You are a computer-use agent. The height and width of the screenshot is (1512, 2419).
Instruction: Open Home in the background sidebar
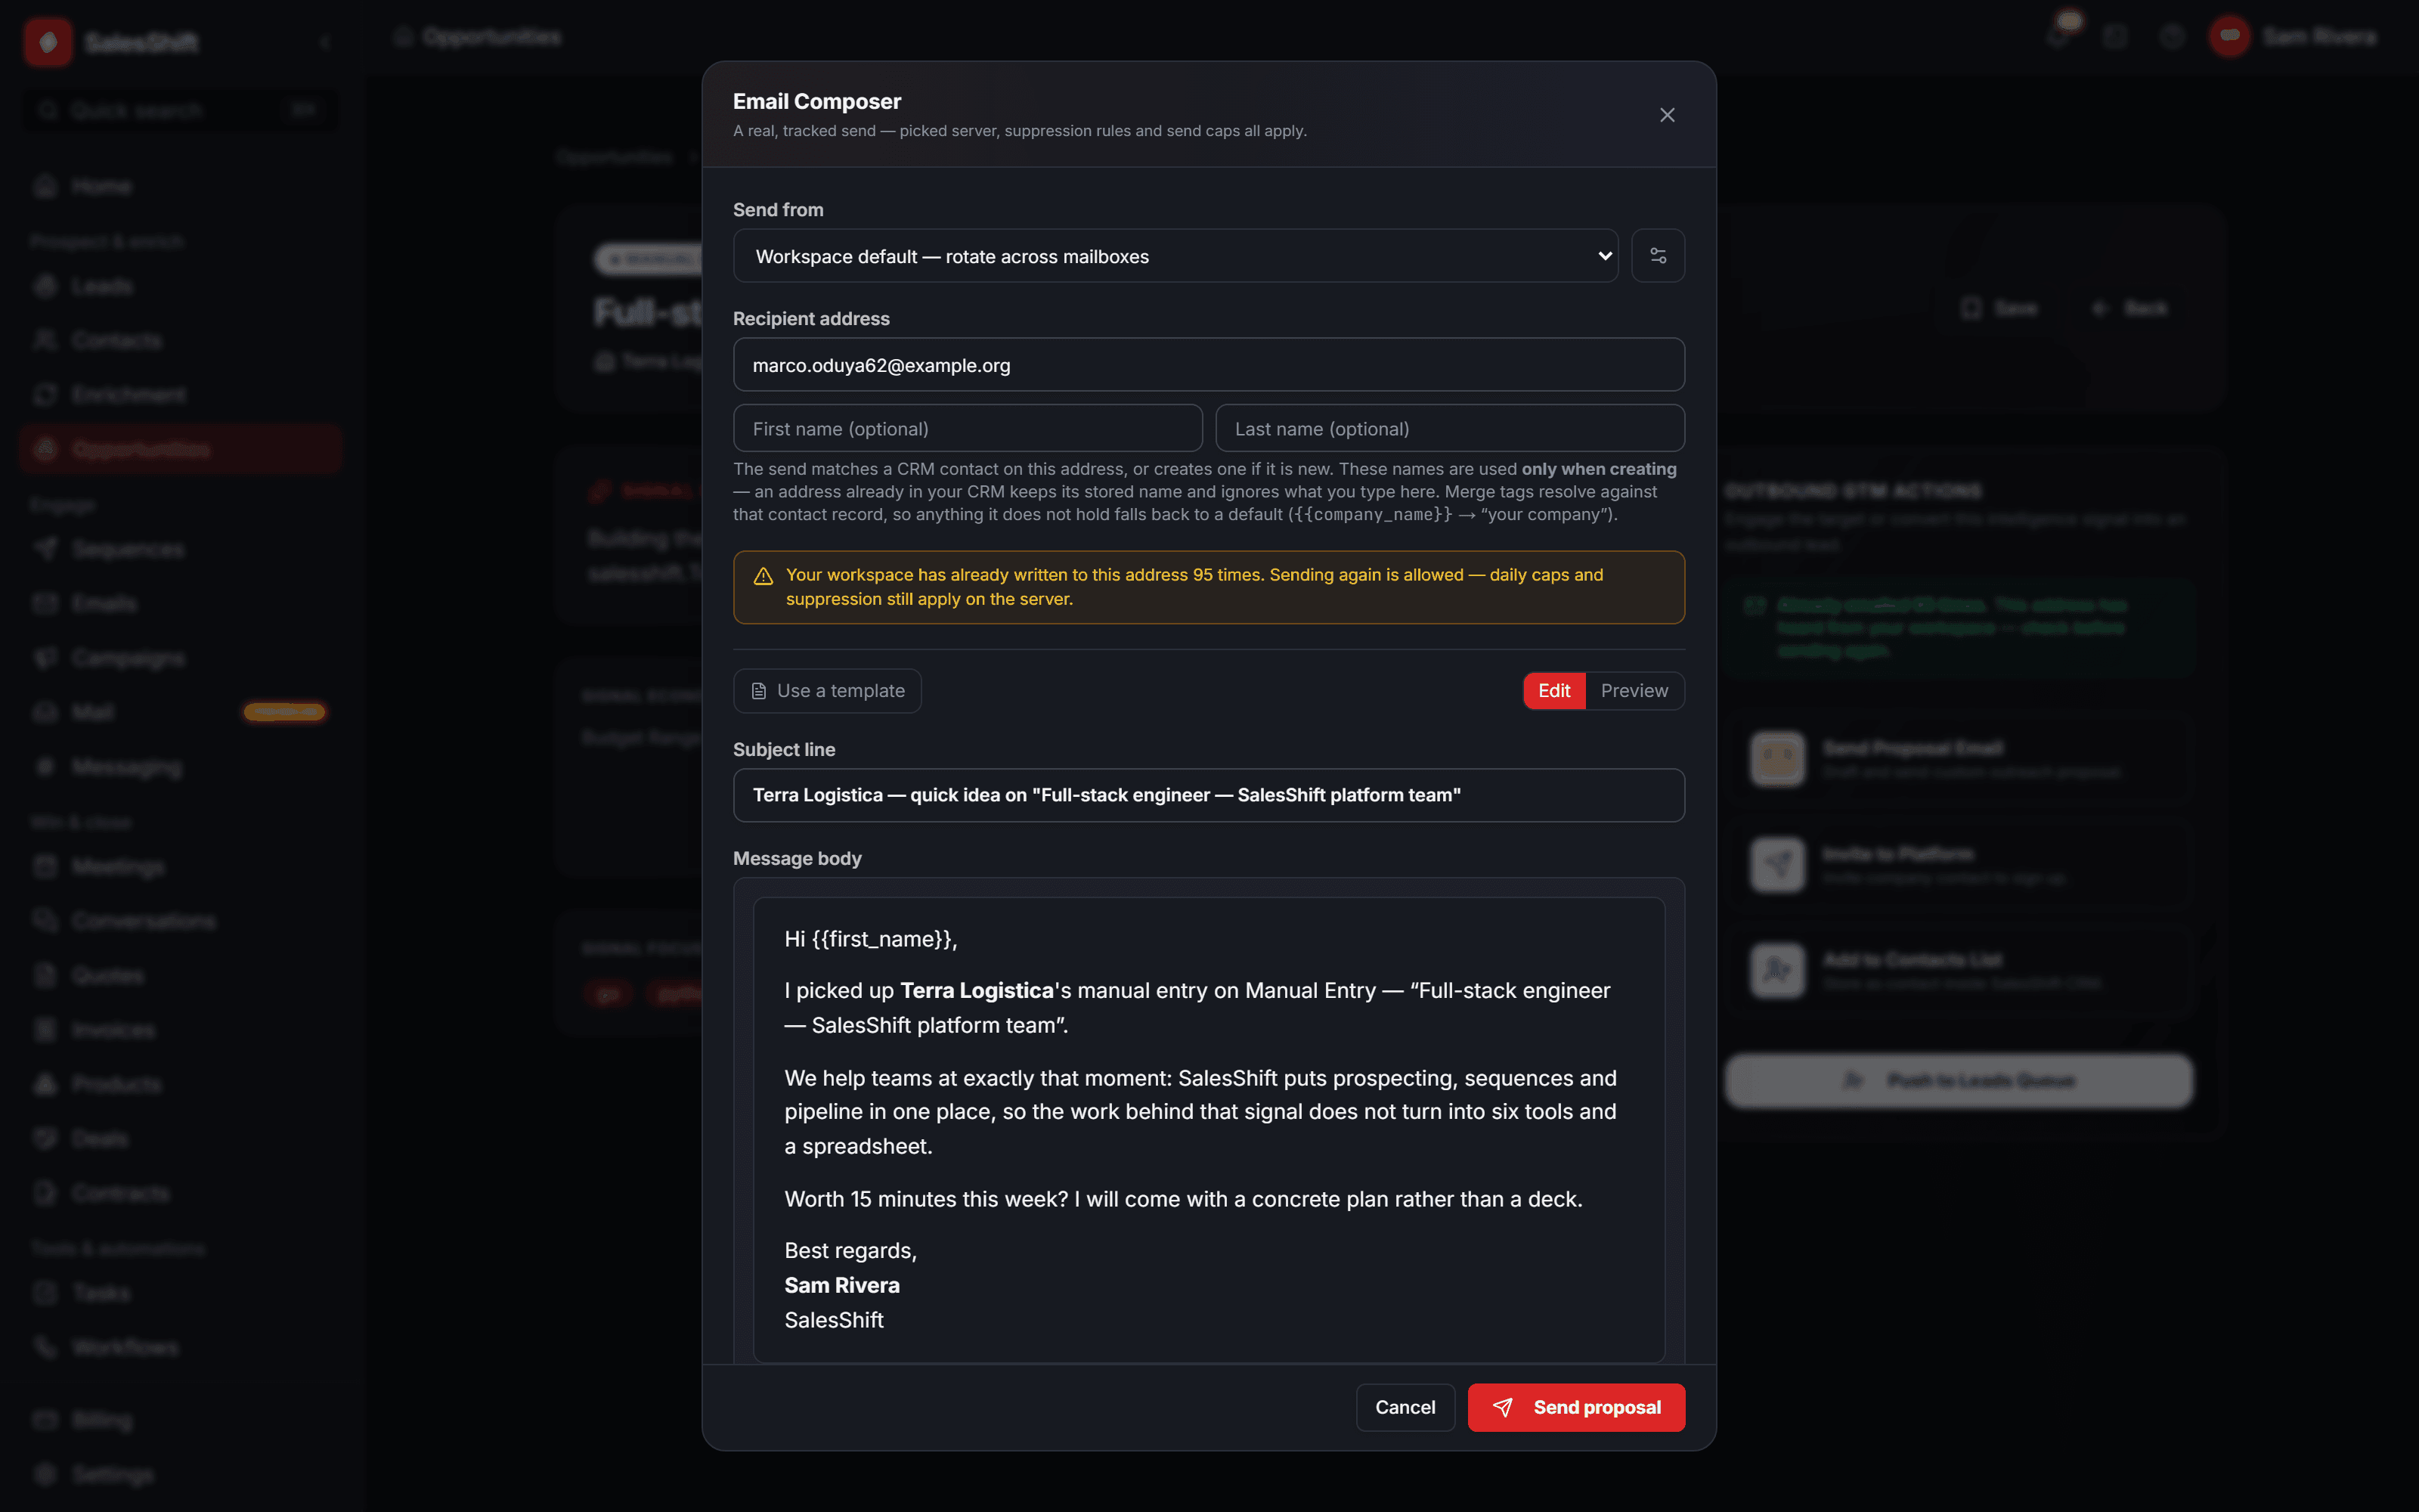pos(180,186)
